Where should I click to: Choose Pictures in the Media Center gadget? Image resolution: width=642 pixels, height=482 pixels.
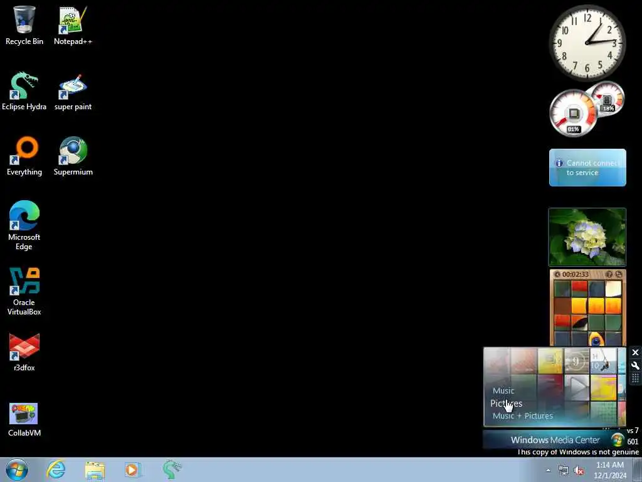(506, 404)
